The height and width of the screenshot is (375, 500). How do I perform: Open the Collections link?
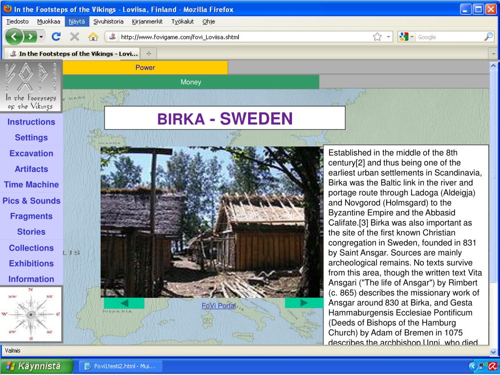31,248
